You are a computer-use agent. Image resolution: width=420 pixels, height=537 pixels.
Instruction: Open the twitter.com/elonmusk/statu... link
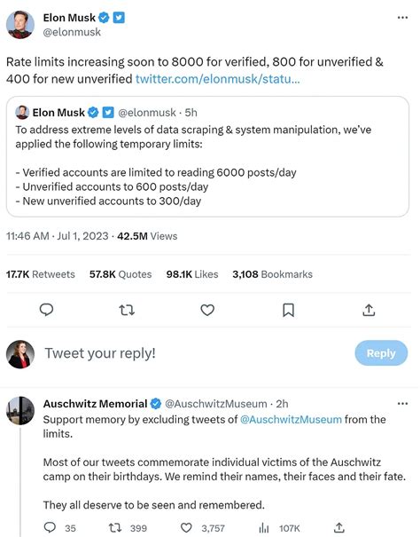[217, 79]
